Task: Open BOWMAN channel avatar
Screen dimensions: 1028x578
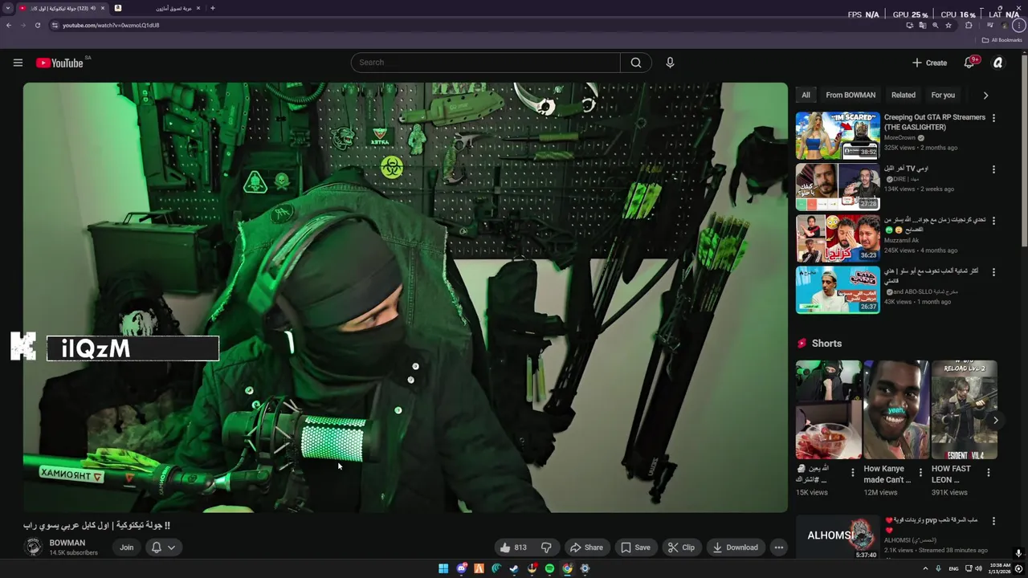Action: pos(33,547)
